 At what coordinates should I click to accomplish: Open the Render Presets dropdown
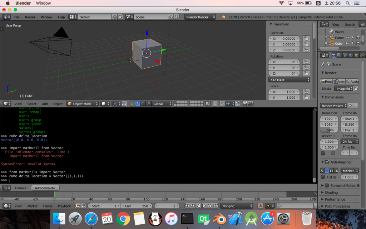(x=334, y=106)
